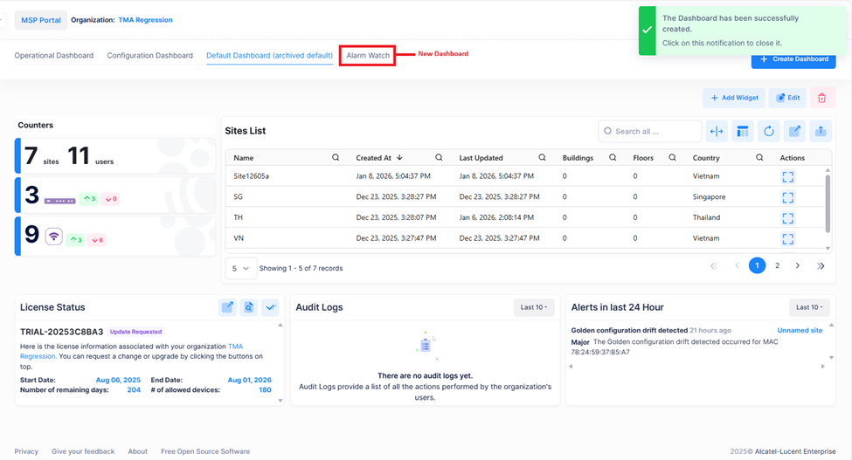852x460 pixels.
Task: Click the License Status view details icon
Action: tap(248, 307)
